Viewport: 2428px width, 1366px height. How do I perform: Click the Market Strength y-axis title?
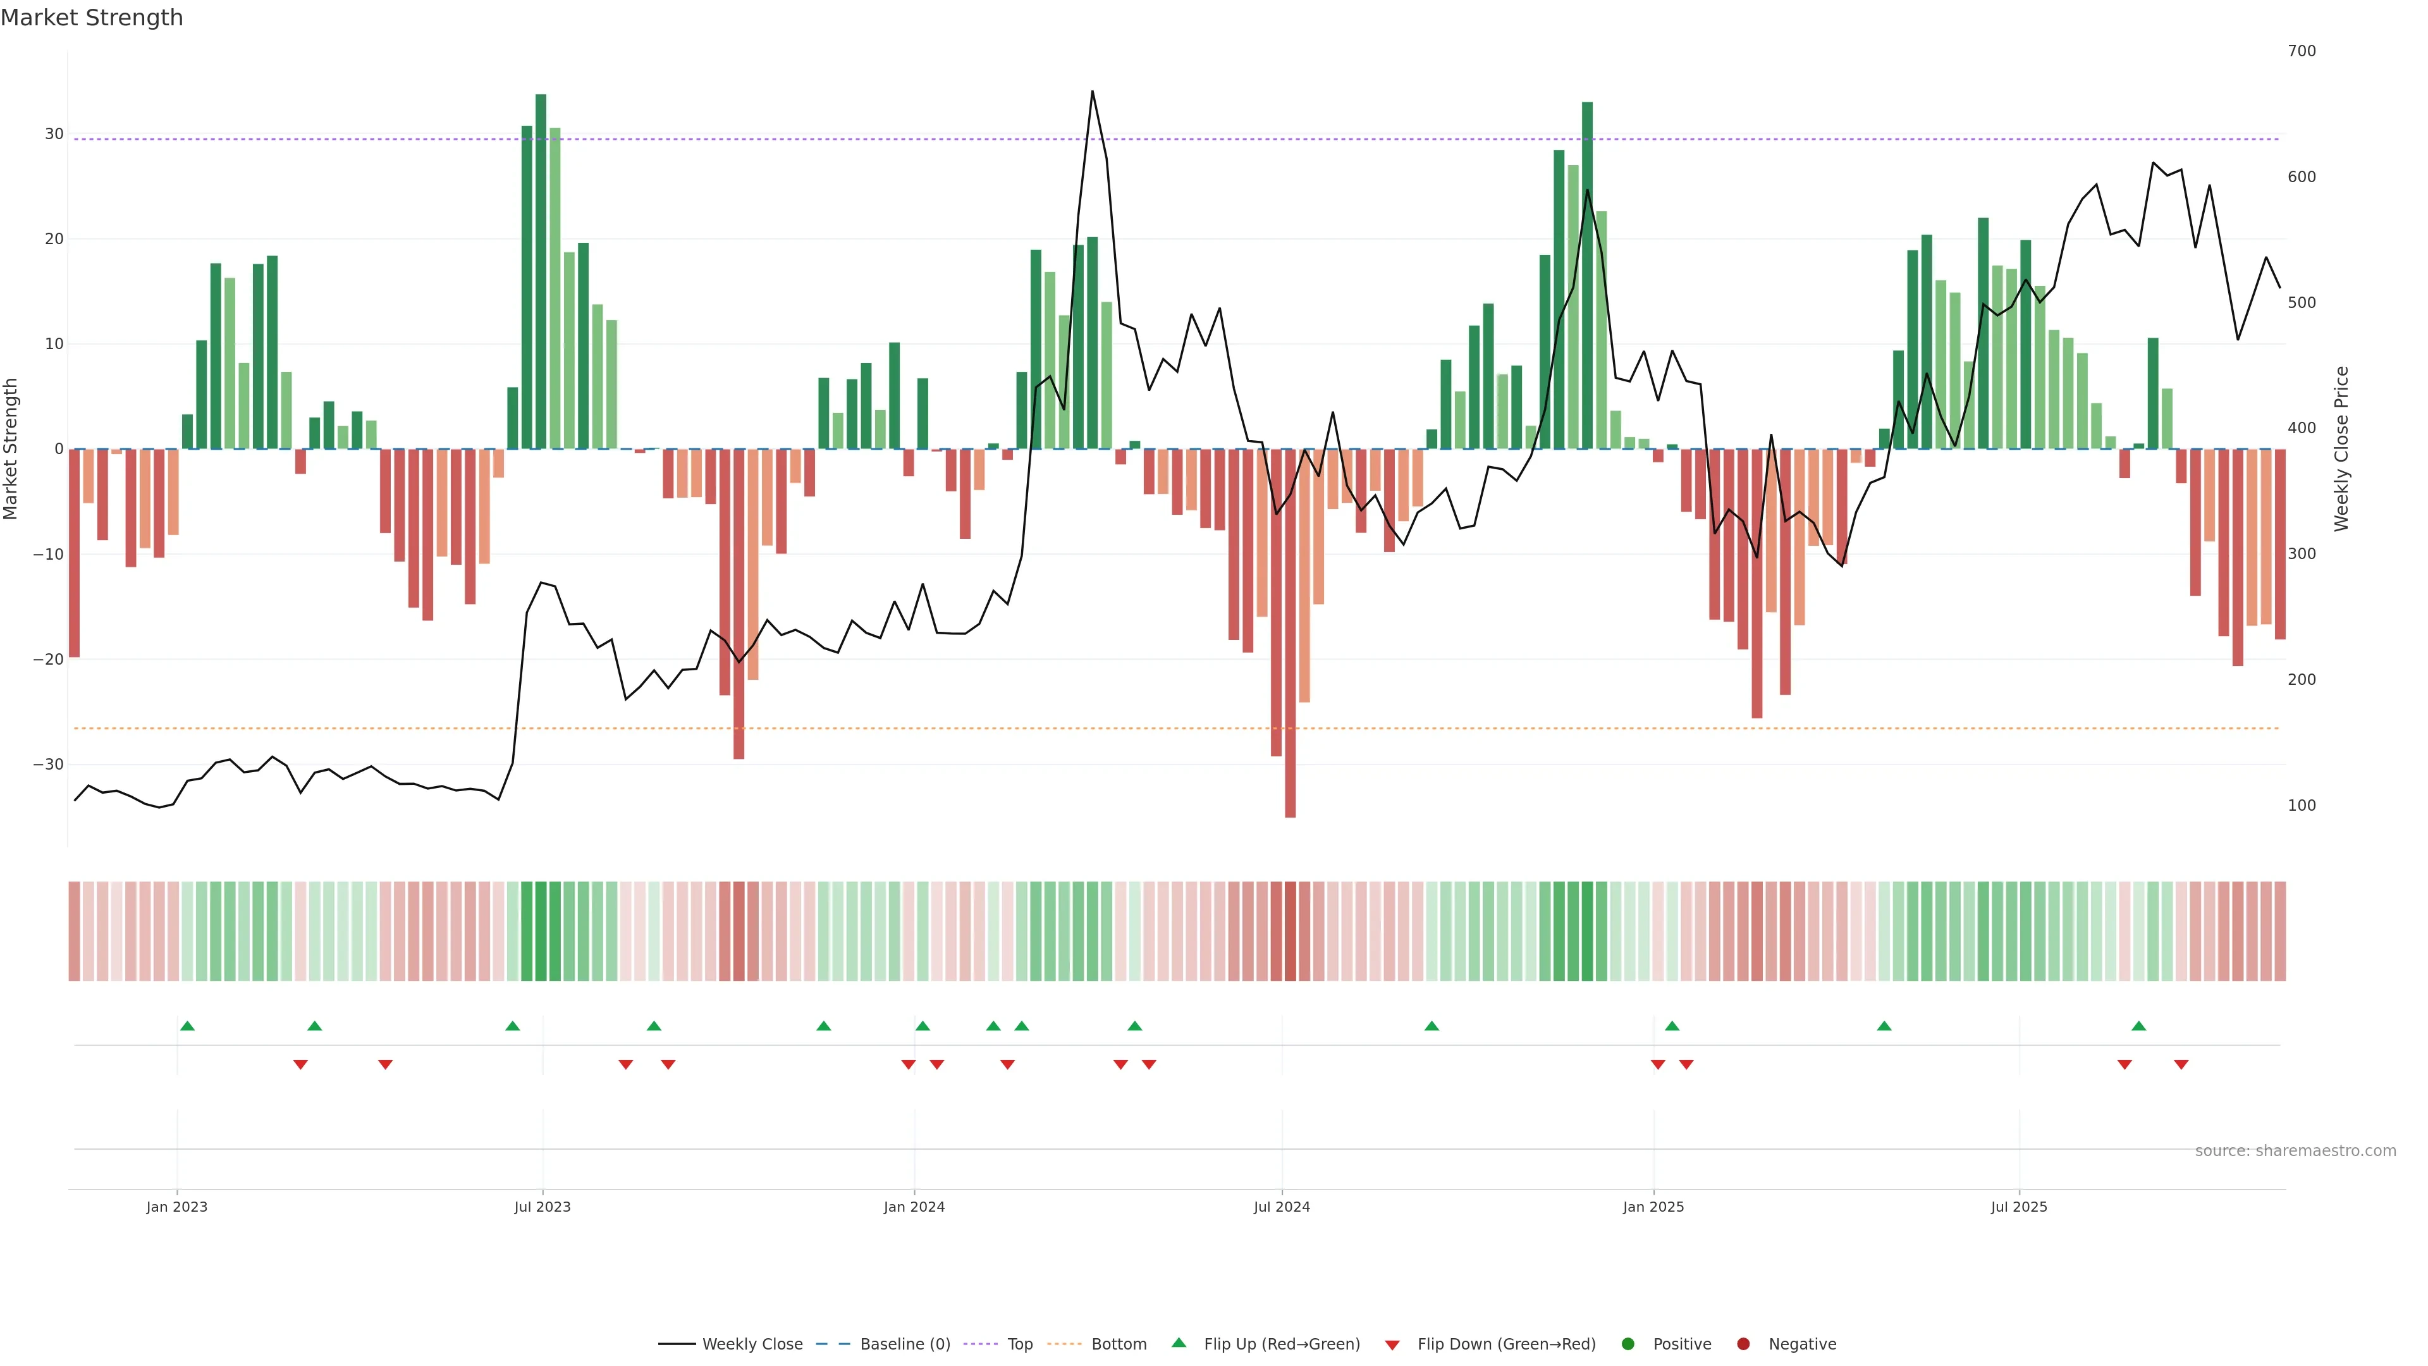point(11,449)
